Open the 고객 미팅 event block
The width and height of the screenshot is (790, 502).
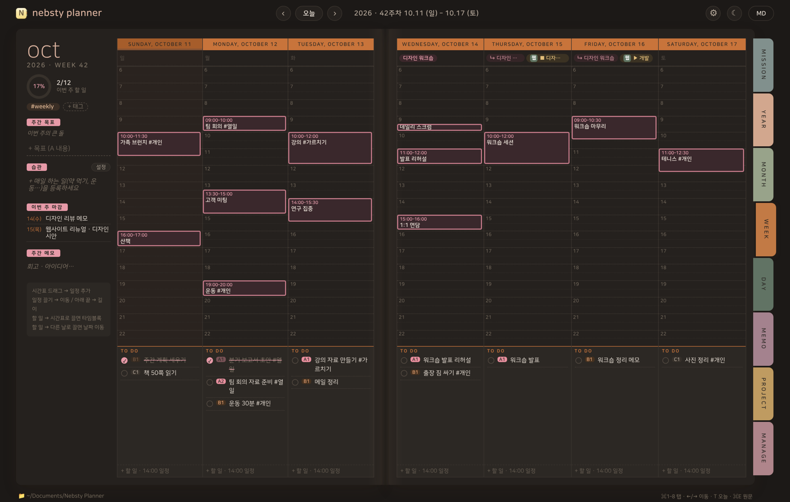click(244, 201)
